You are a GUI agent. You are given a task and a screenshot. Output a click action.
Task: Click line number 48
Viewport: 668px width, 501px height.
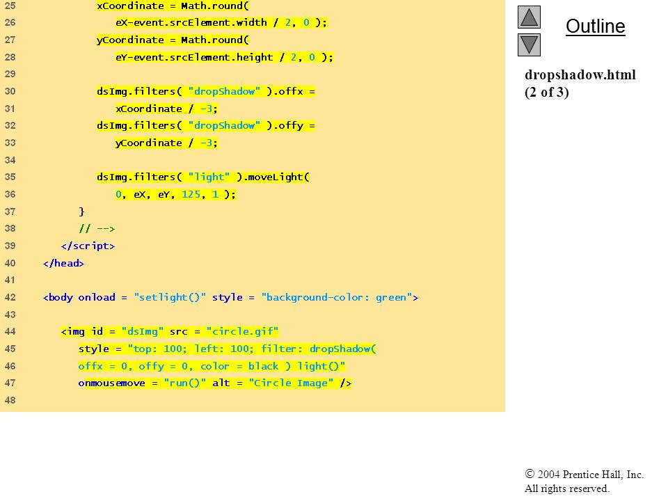pyautogui.click(x=10, y=401)
